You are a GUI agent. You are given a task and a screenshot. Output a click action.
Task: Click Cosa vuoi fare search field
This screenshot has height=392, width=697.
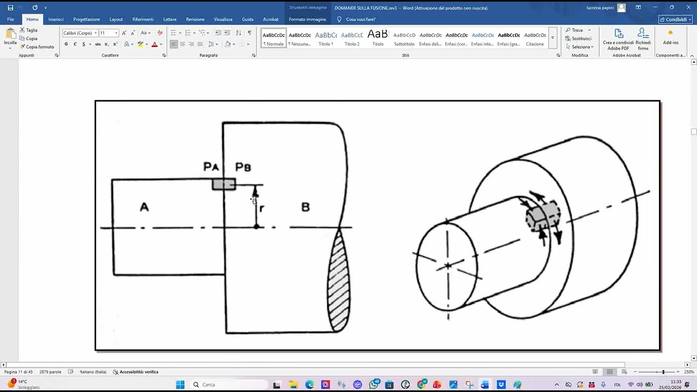(x=357, y=19)
